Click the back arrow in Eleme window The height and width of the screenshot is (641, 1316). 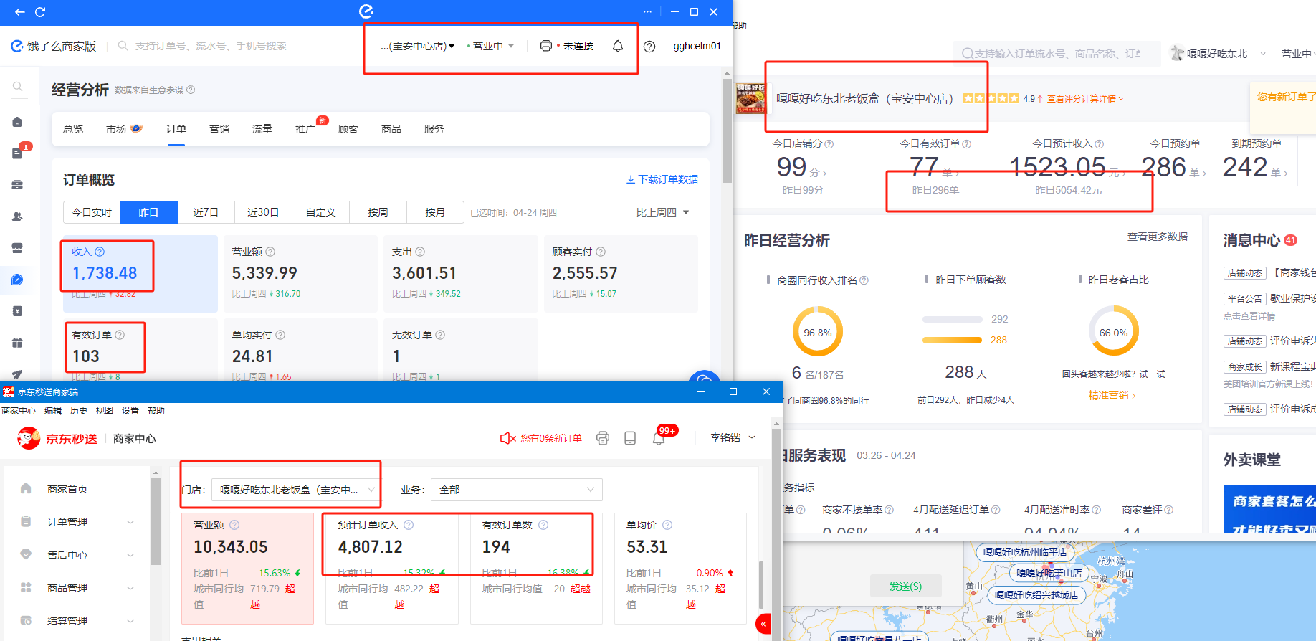coord(19,12)
